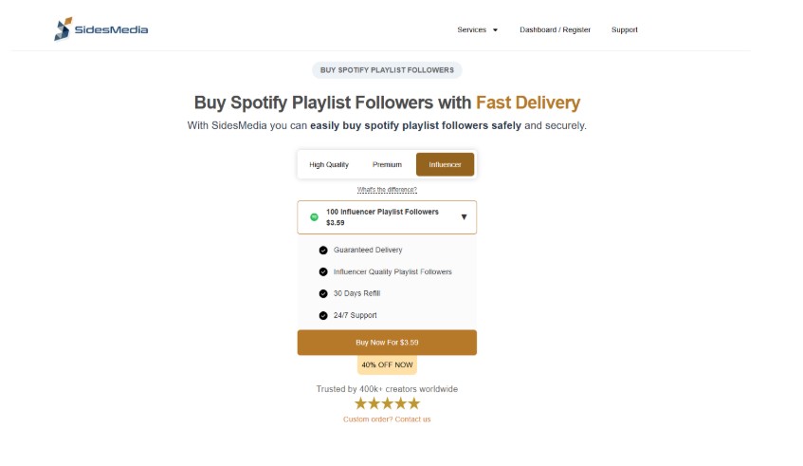Open "What's the difference?" link
This screenshot has height=466, width=803.
[387, 190]
